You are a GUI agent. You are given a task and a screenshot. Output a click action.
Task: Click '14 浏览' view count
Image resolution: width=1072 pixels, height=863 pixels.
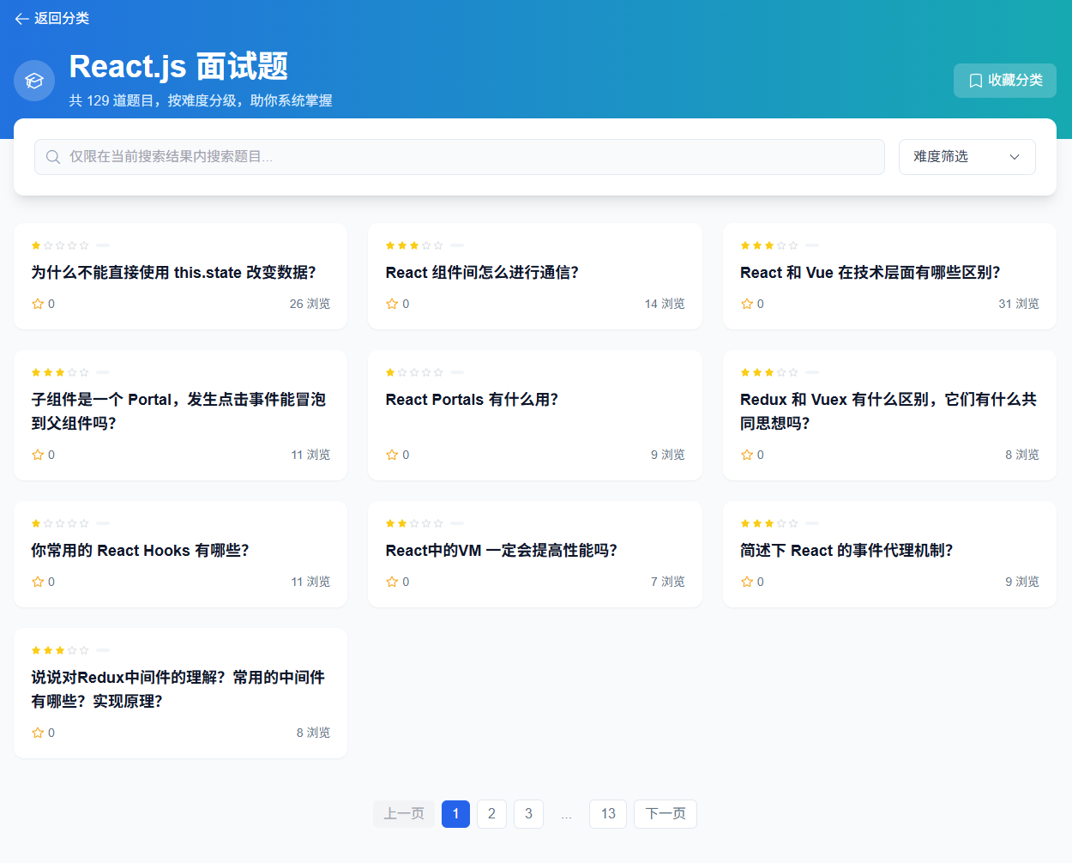665,304
